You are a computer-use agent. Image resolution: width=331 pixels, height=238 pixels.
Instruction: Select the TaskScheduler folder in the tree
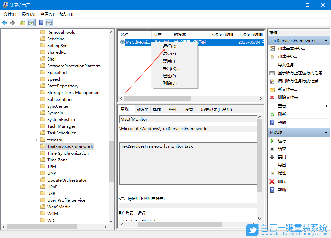[x=62, y=133]
